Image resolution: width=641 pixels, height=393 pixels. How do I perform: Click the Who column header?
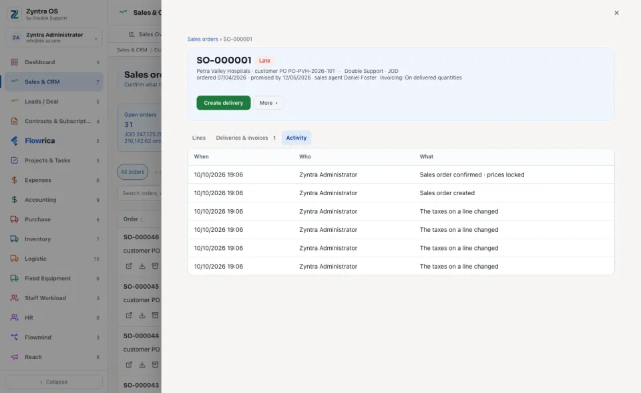(x=305, y=156)
